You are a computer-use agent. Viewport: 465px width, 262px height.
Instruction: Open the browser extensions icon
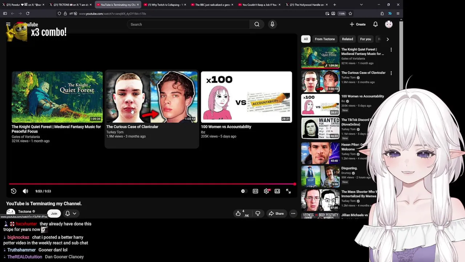click(382, 13)
